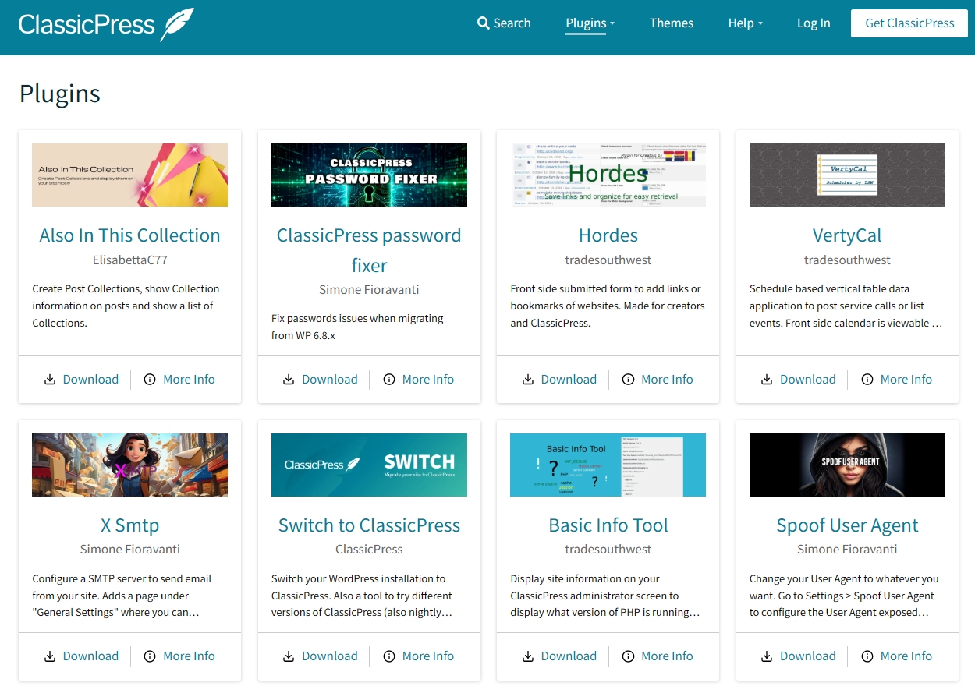Click the Hordes banner image
The height and width of the screenshot is (686, 975).
tap(608, 175)
